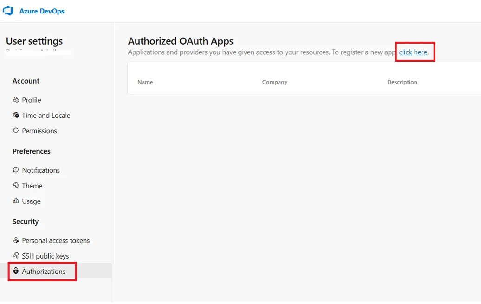The image size is (481, 304).
Task: Open Usage via its chart icon
Action: [x=15, y=201]
